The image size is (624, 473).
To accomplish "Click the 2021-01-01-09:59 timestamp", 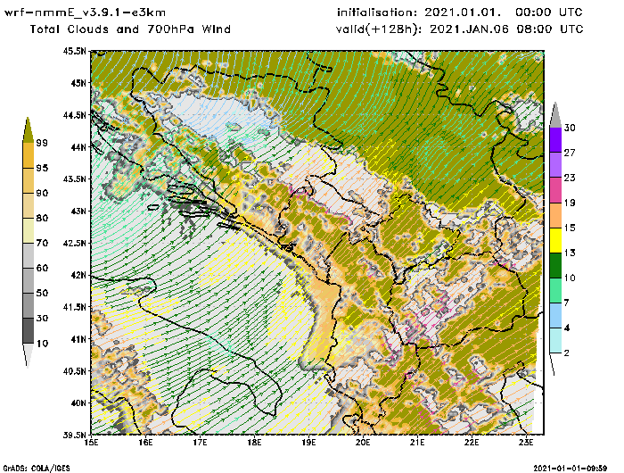I will (570, 469).
